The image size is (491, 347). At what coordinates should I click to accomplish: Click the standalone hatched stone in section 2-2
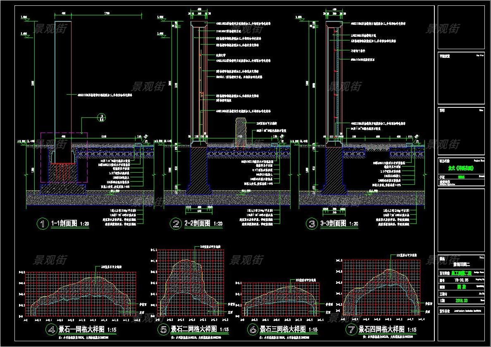click(x=241, y=132)
